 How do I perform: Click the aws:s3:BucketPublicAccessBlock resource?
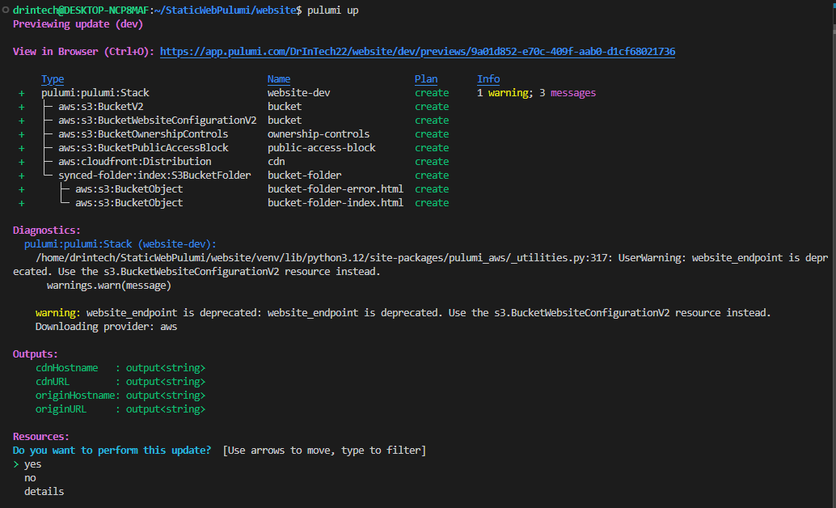[143, 148]
